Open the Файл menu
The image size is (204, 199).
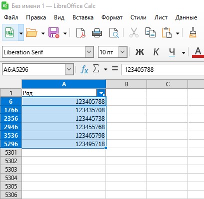(11, 17)
